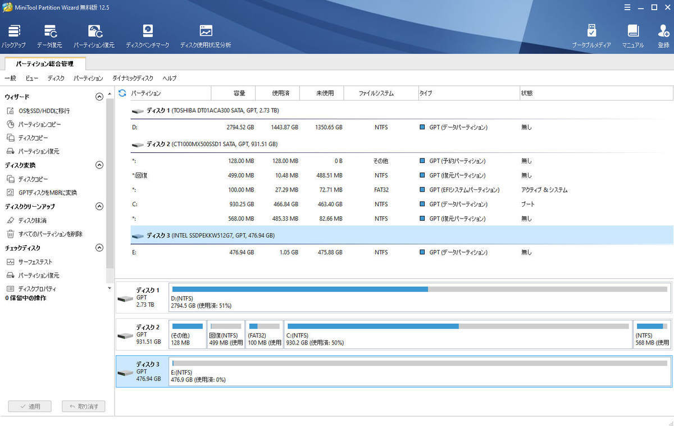This screenshot has width=674, height=426.
Task: Open the ディスク menu
Action: coord(56,78)
